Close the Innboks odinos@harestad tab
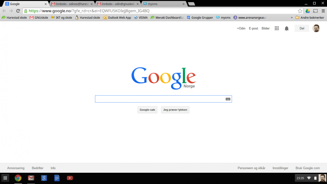The width and height of the screenshot is (327, 184). (92, 4)
